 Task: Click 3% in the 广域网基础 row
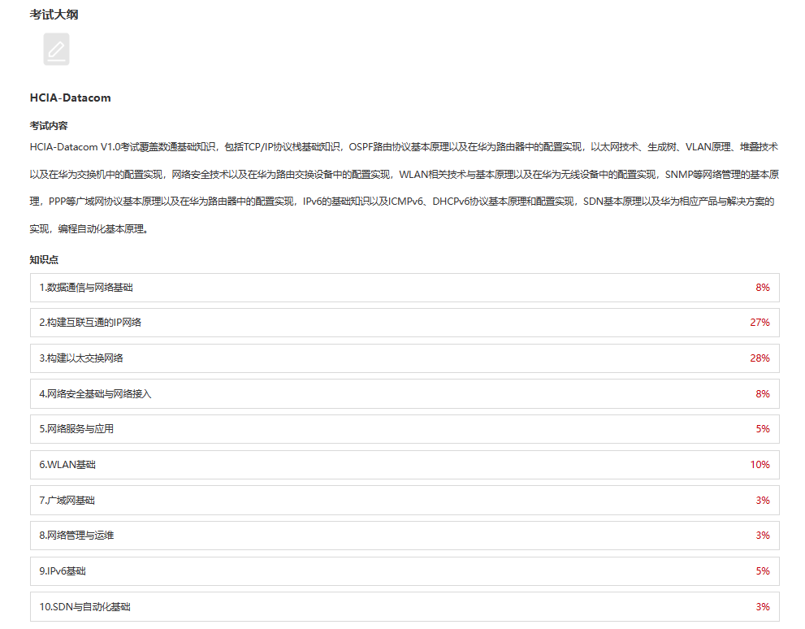tap(763, 500)
